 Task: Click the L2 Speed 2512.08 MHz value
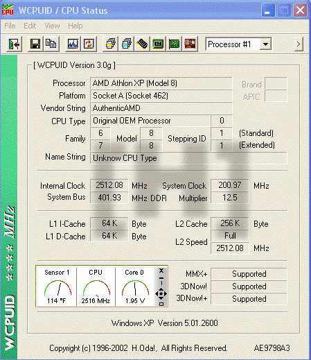coord(230,248)
